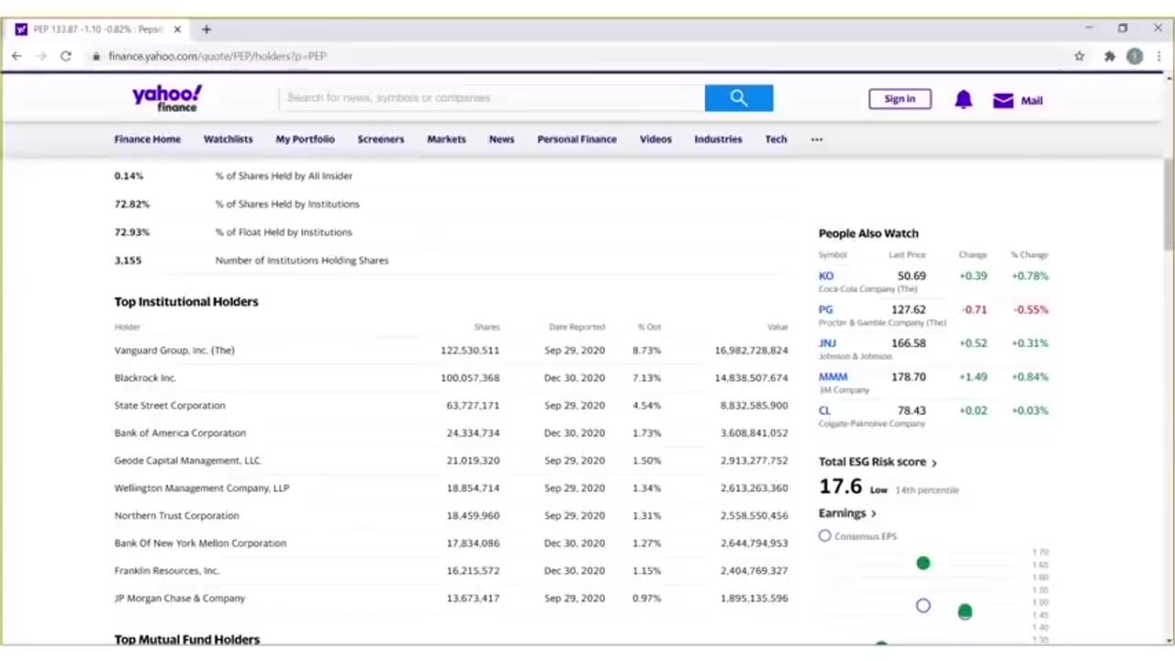
Task: Click Bank of America Corporation row
Action: pyautogui.click(x=451, y=432)
